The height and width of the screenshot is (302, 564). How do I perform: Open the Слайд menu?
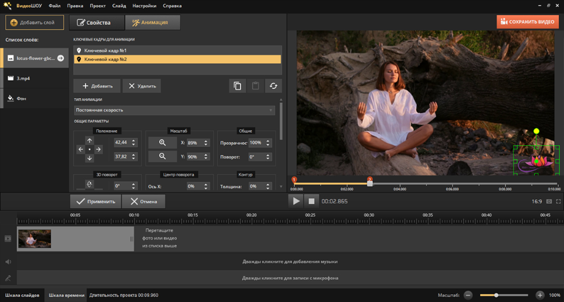(x=119, y=6)
